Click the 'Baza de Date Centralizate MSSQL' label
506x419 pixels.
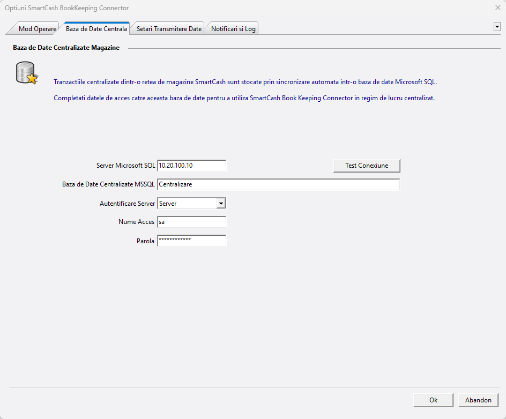(x=108, y=184)
